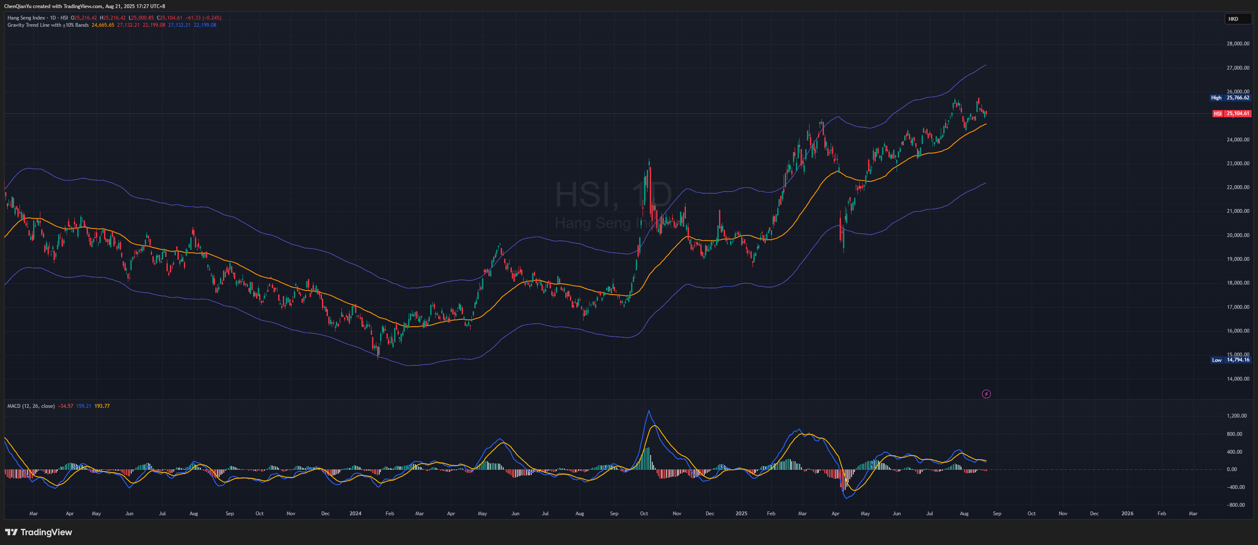The image size is (1258, 545).
Task: Select the Hang Seng Index · 1D · HSI legend title
Action: click(x=38, y=18)
